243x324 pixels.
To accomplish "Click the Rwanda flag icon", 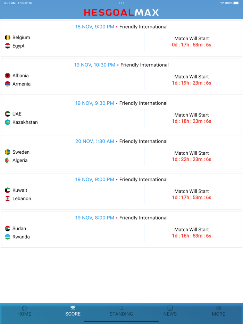I will (8, 237).
